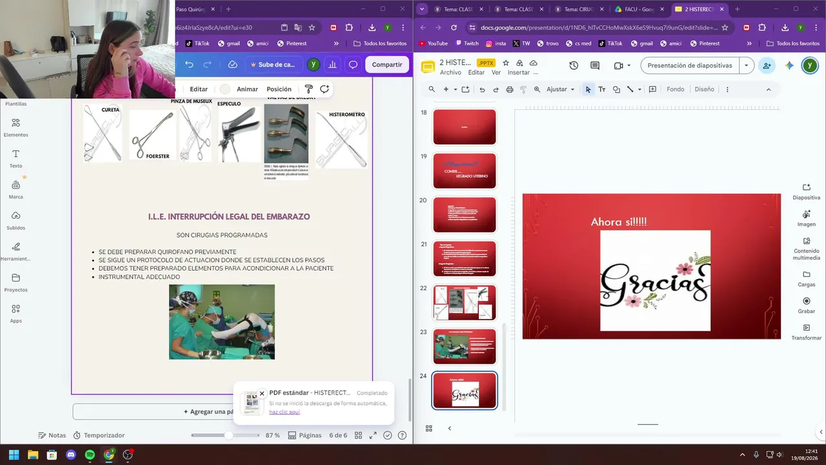826x465 pixels.
Task: Click Animar button in Canva toolbar
Action: pos(247,89)
